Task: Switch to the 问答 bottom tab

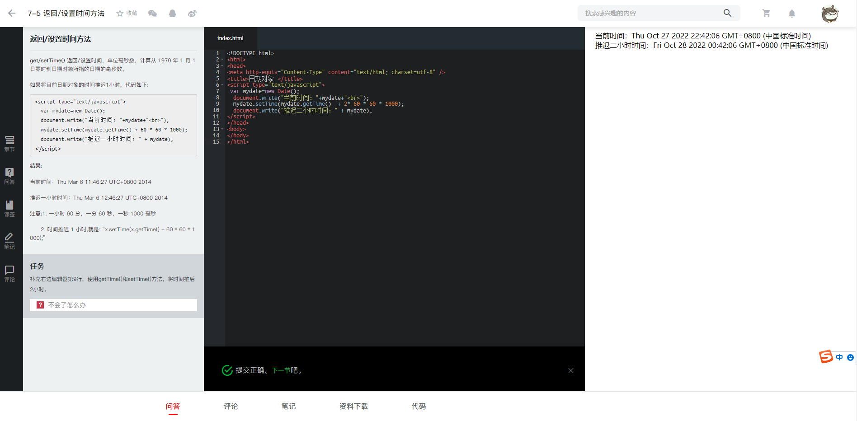Action: pyautogui.click(x=173, y=406)
